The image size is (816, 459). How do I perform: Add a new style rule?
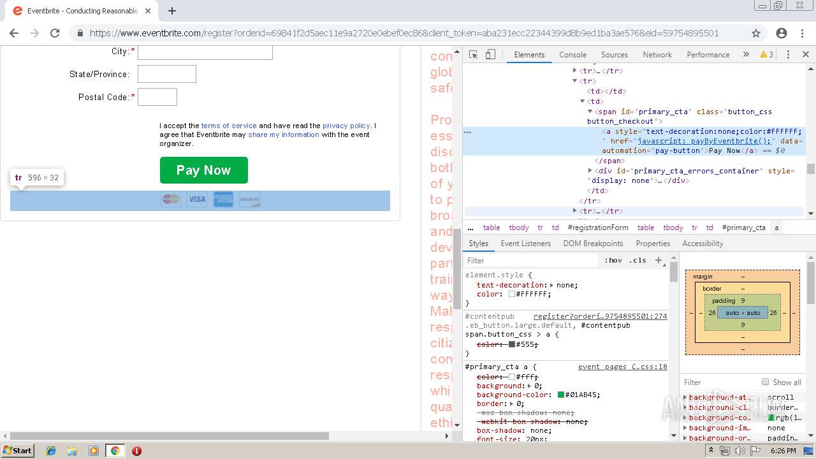[659, 260]
